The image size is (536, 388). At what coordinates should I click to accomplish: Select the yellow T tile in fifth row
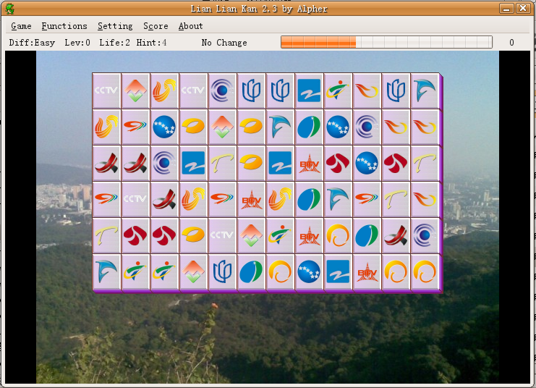(x=106, y=236)
